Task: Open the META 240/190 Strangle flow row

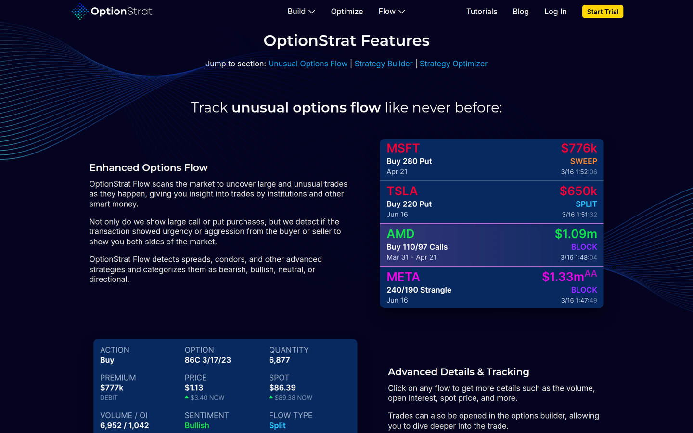Action: (492, 287)
